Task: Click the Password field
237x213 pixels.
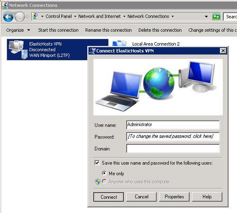Action: tap(173, 137)
